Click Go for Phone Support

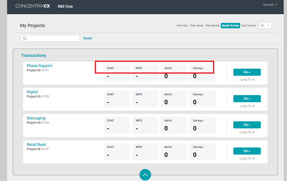point(247,72)
